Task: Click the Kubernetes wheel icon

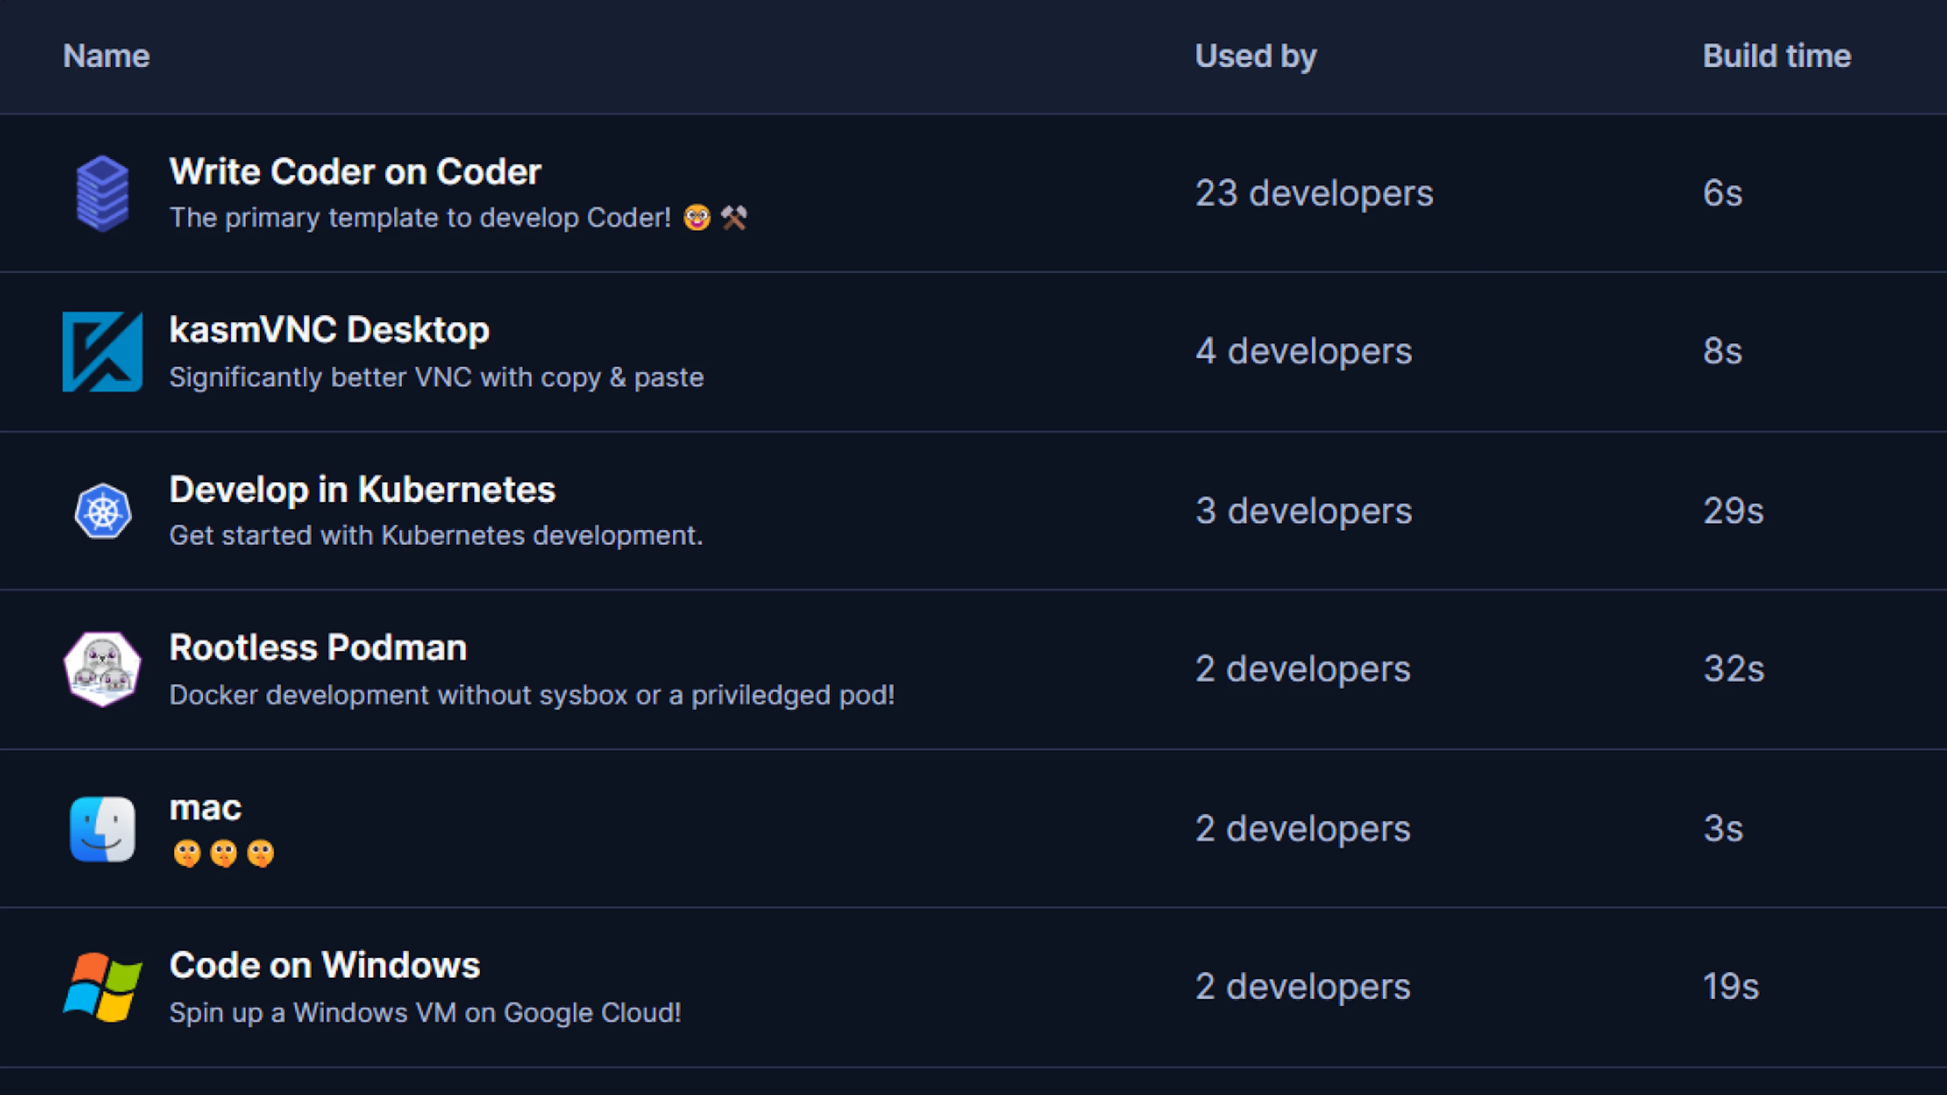Action: [103, 512]
